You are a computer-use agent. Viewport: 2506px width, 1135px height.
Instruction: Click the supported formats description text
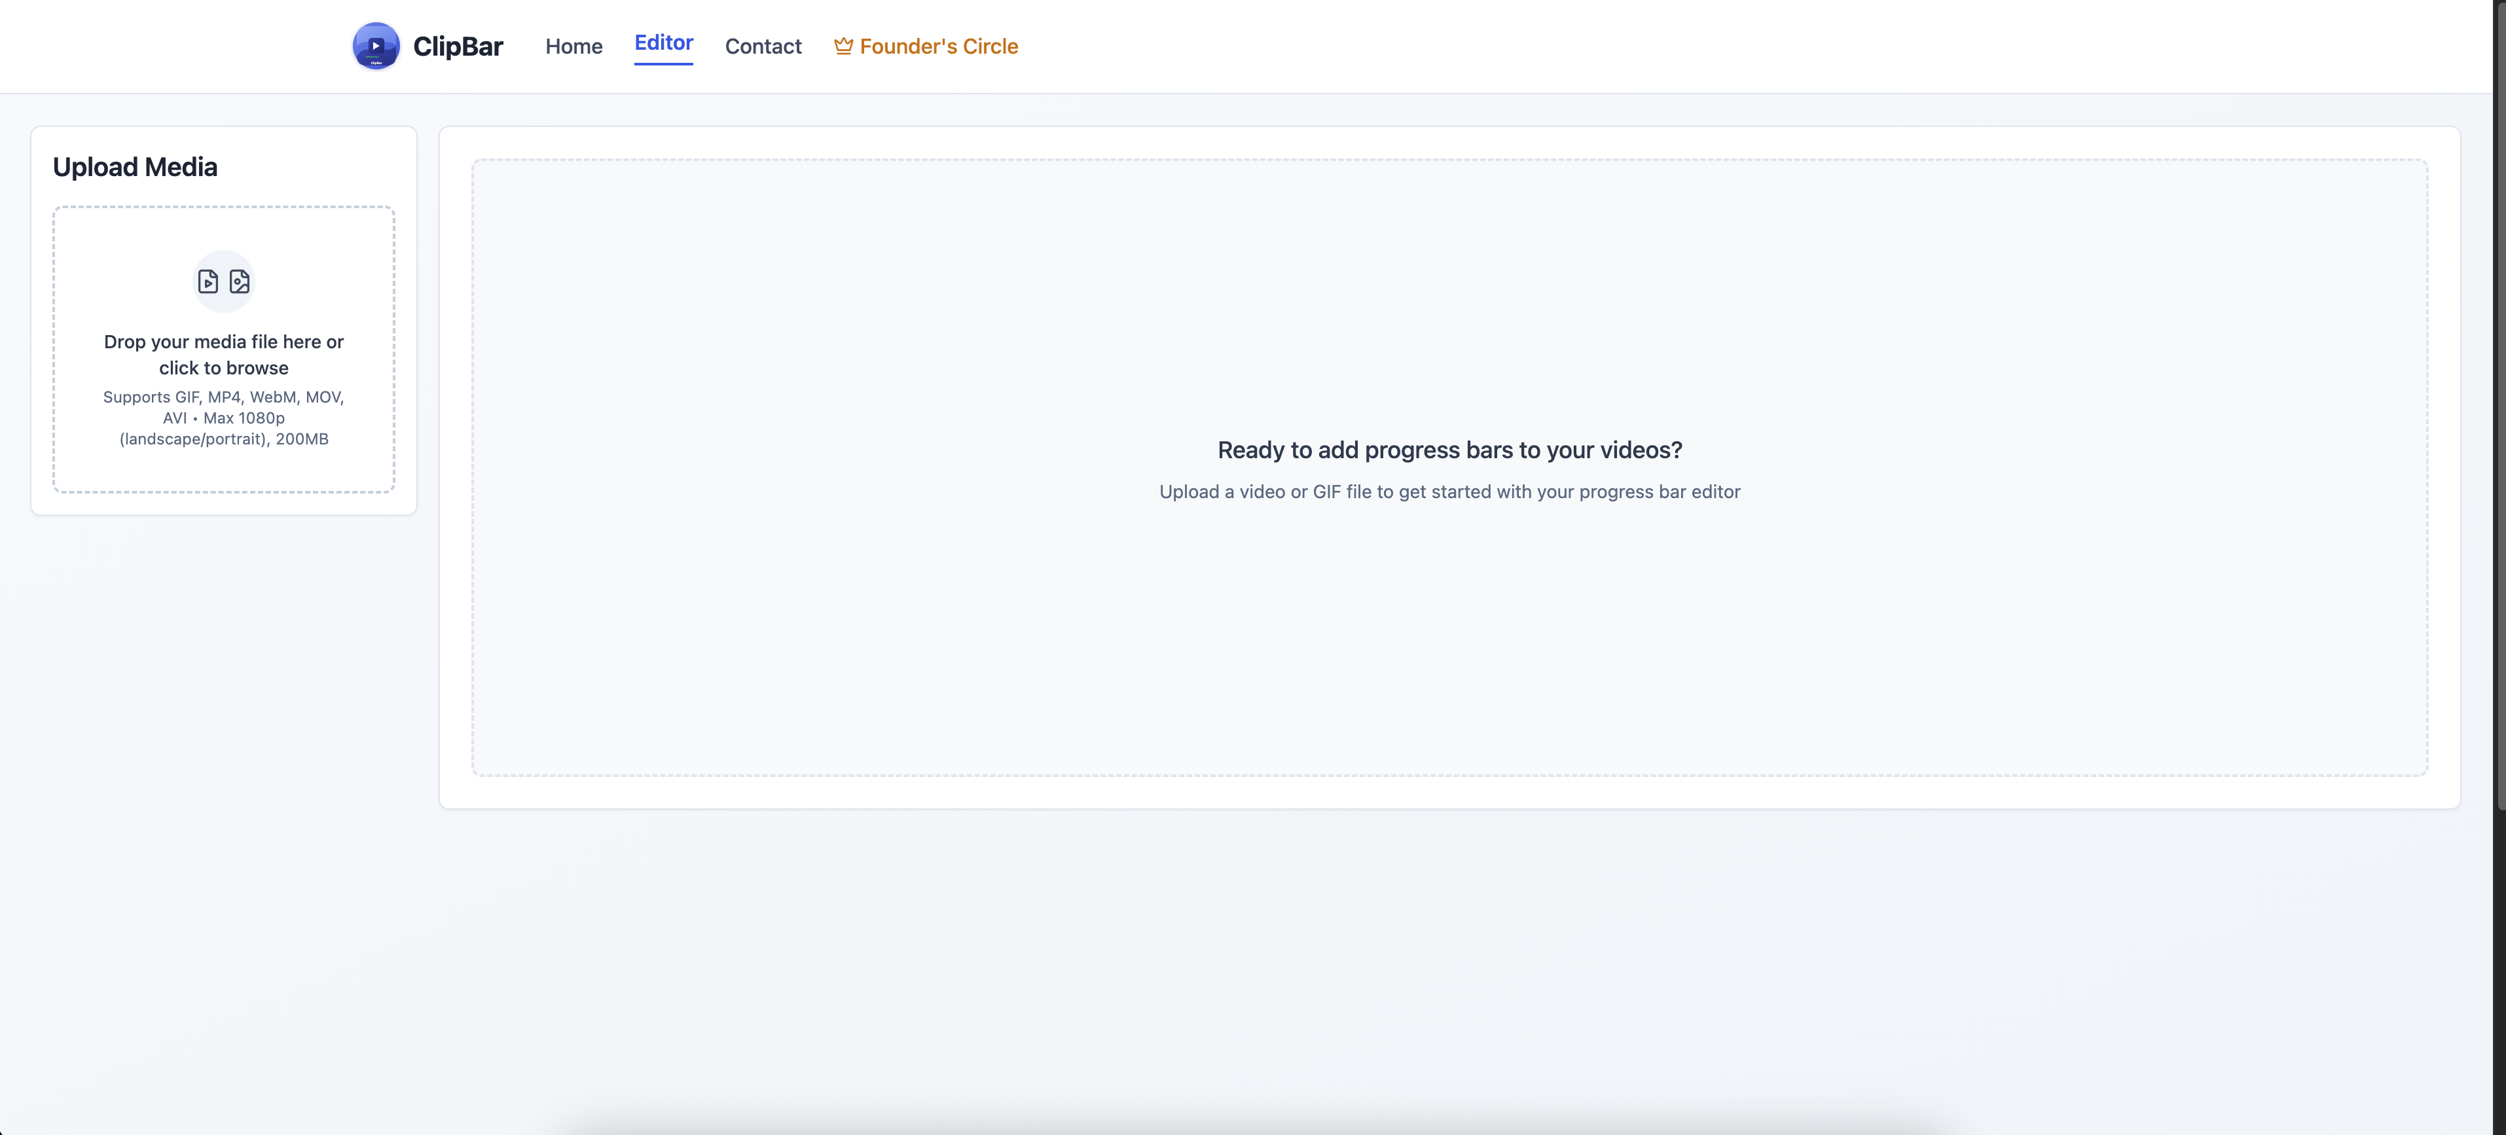224,398
